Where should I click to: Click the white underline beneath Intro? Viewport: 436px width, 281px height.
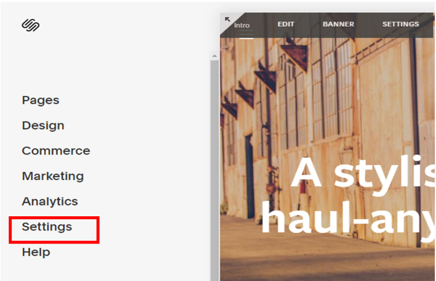click(x=246, y=38)
